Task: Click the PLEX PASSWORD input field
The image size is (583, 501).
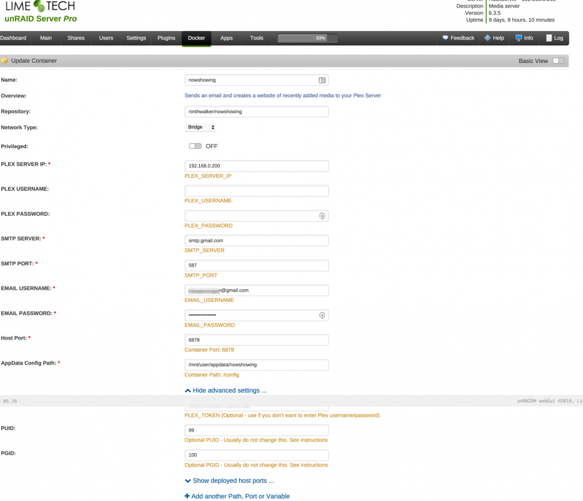Action: coord(256,216)
